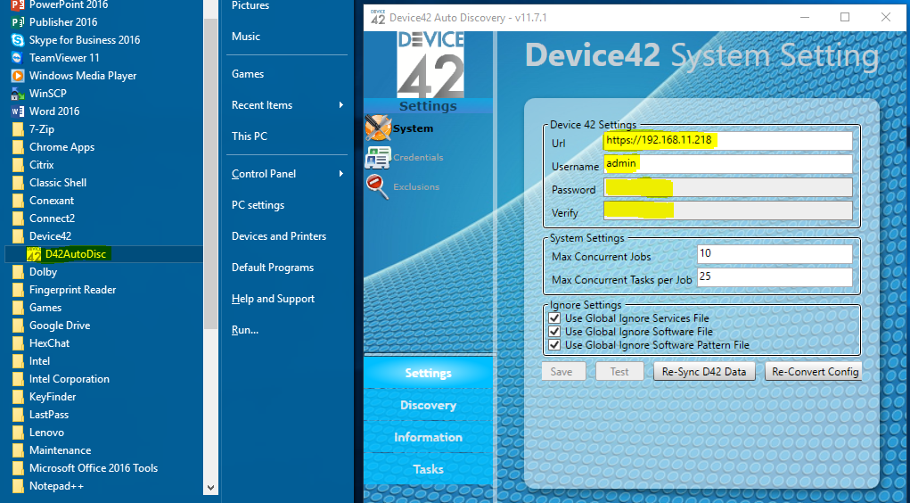The image size is (910, 503).
Task: Open Windows Media Player
Action: pyautogui.click(x=74, y=76)
